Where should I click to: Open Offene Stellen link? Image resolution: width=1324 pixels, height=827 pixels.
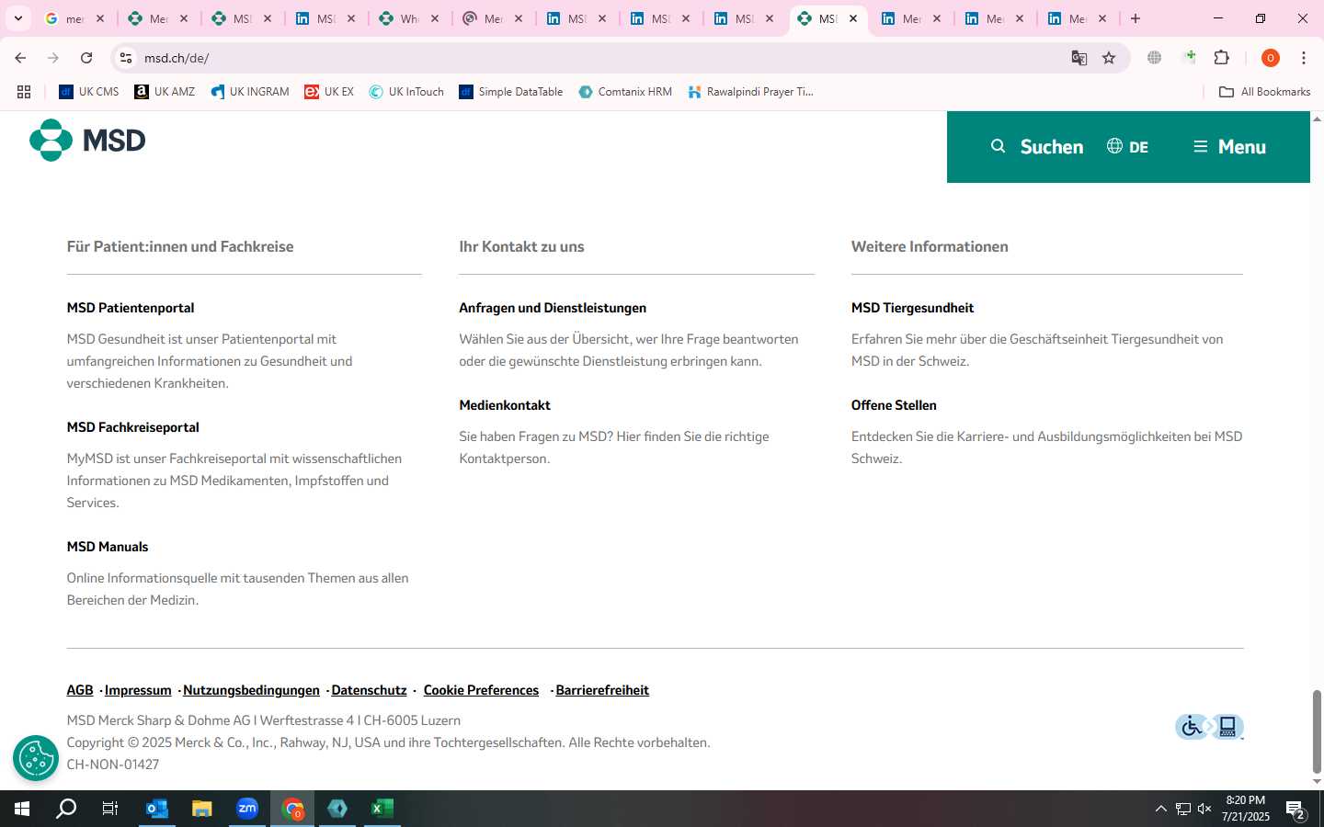click(894, 405)
